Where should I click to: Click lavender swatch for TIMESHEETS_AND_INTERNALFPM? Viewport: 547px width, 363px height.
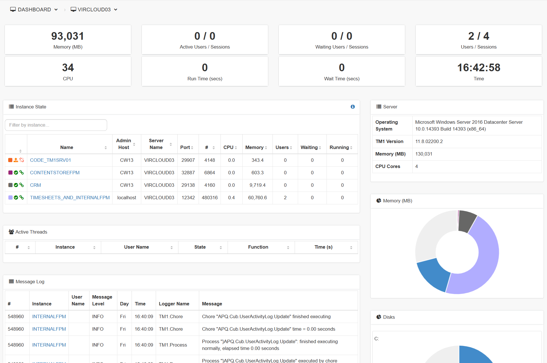(10, 198)
